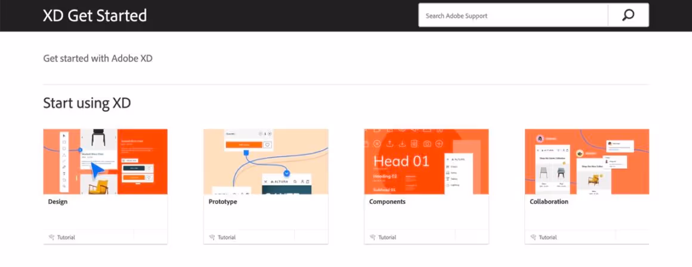This screenshot has height=267, width=692.
Task: Click tutorial cap icon on Collaboration card
Action: point(533,237)
